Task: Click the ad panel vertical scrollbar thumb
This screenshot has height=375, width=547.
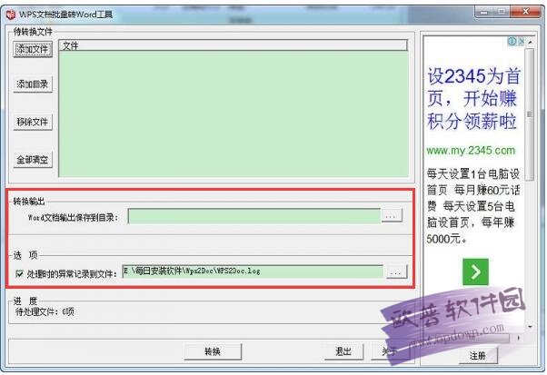Action: [530, 114]
